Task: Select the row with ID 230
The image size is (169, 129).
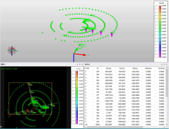Action: click(x=125, y=72)
